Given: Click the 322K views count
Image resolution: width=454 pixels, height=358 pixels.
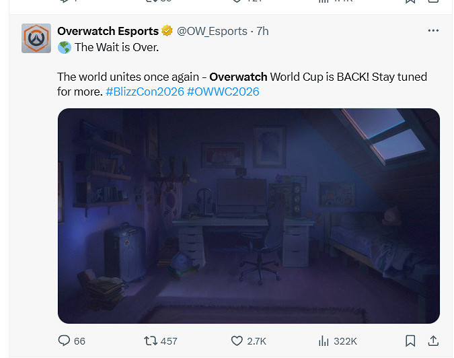Looking at the screenshot, I should (x=345, y=341).
